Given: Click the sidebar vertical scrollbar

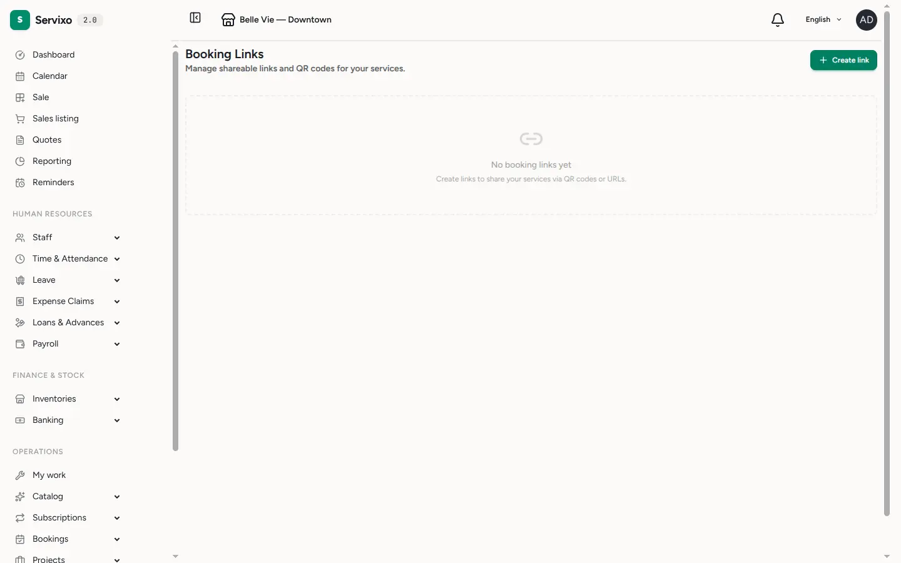Looking at the screenshot, I should pyautogui.click(x=175, y=250).
